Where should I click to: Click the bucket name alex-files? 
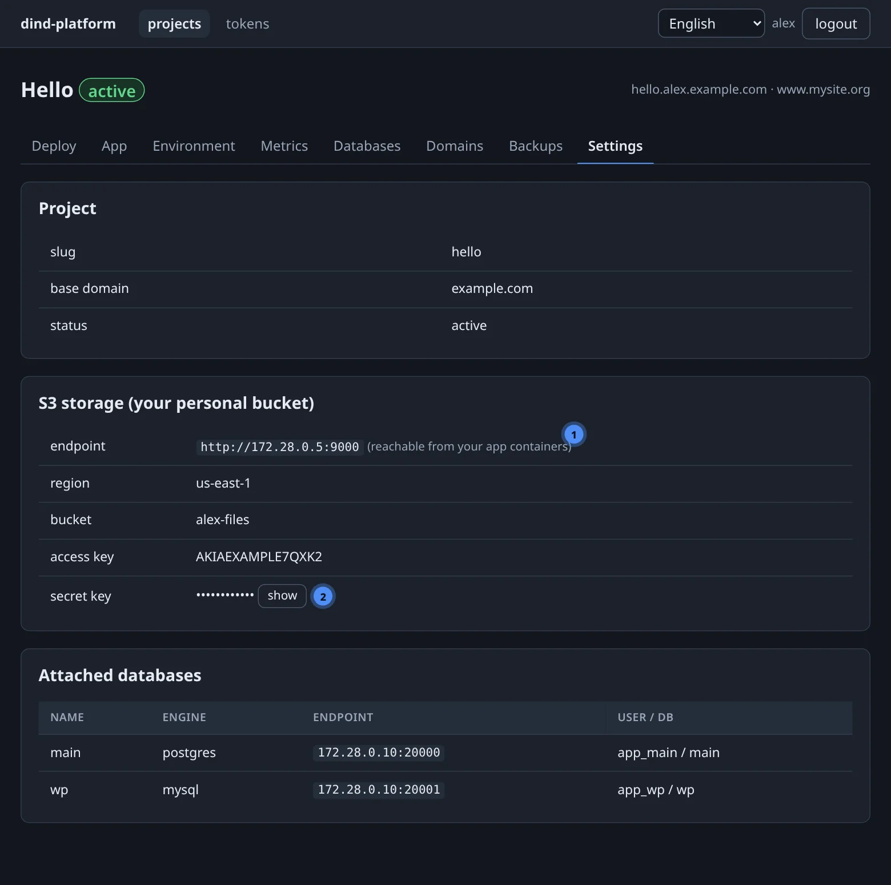[222, 520]
